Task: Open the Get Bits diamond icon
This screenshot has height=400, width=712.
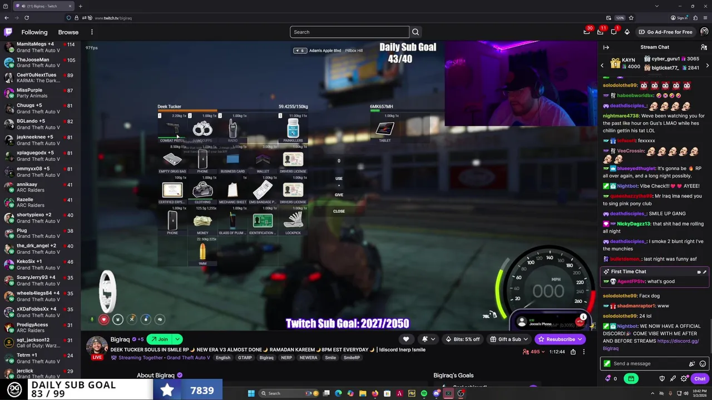Action: [627, 32]
